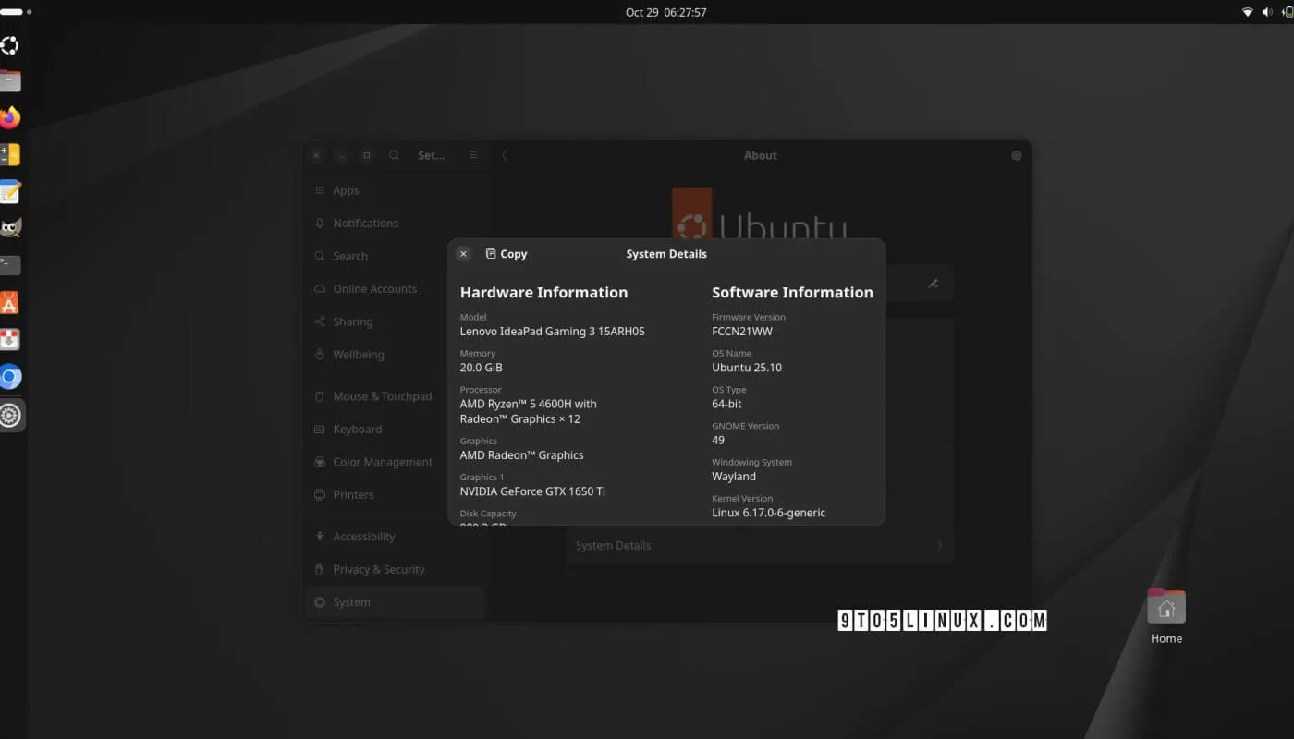Select Privacy & Security in sidebar

coord(379,569)
